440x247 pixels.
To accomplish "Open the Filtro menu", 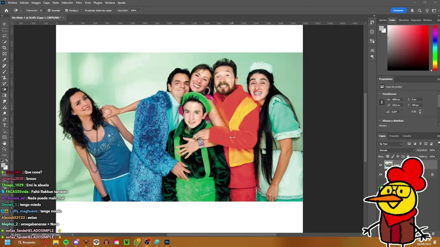I will (x=79, y=3).
